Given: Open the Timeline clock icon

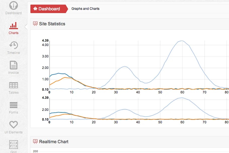Looking at the screenshot, I should click(x=13, y=45).
